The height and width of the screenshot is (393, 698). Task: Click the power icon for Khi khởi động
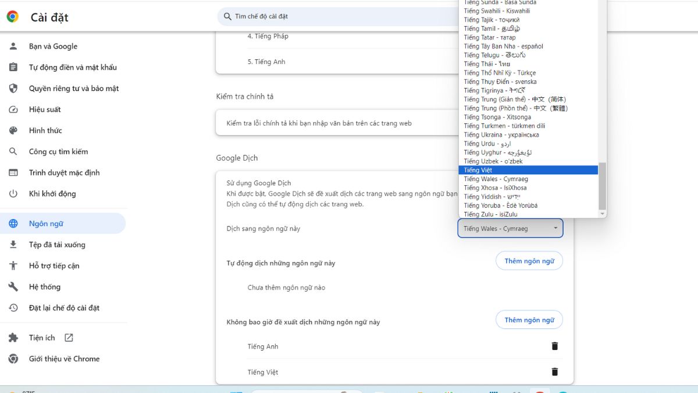click(x=13, y=193)
